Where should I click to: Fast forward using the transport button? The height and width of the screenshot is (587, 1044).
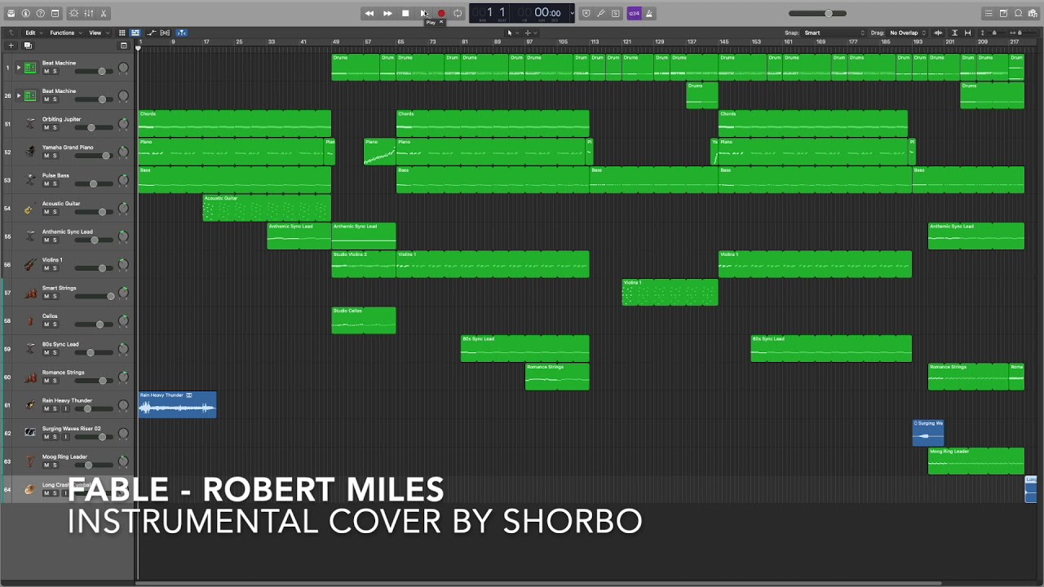[x=387, y=13]
